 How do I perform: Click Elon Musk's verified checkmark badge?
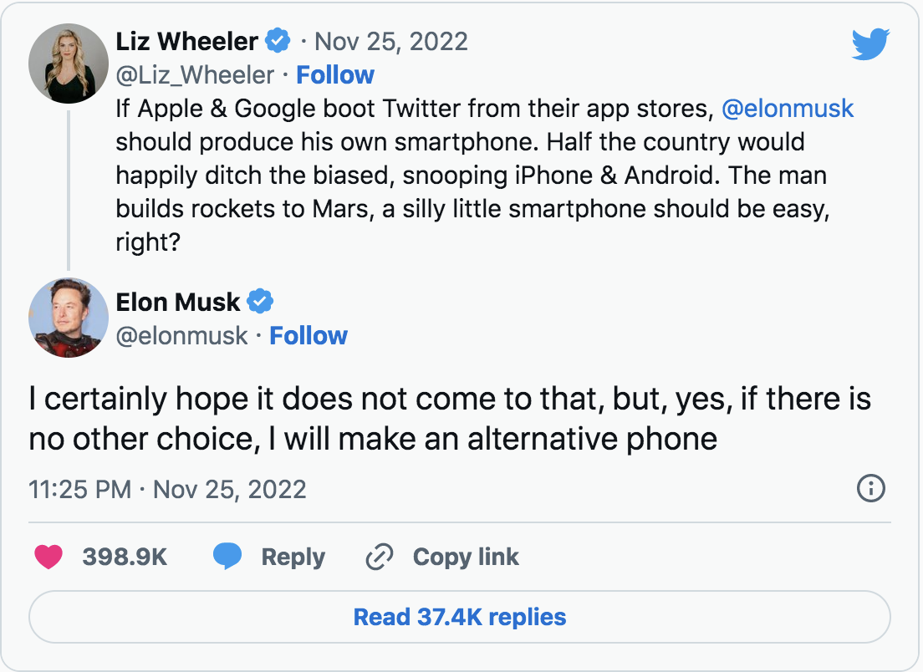[262, 301]
